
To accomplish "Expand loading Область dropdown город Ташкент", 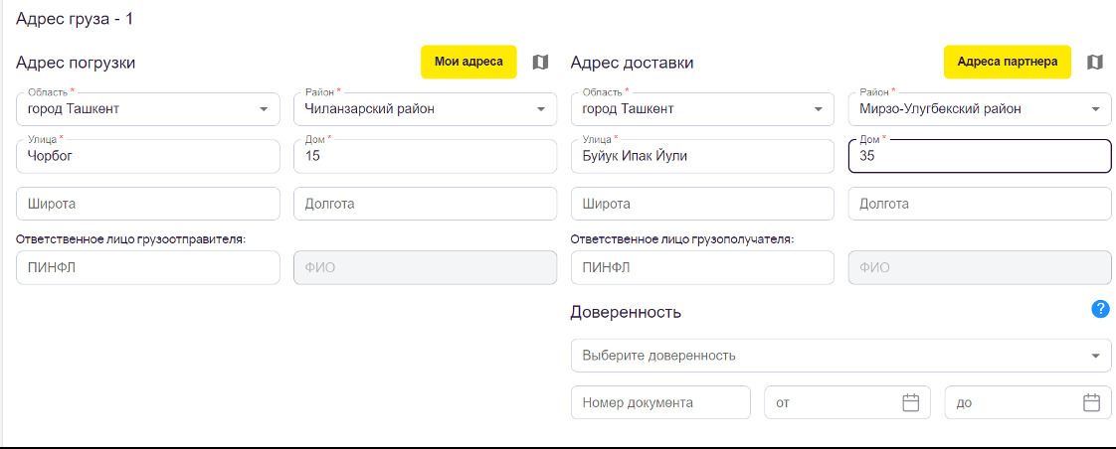I will click(148, 109).
